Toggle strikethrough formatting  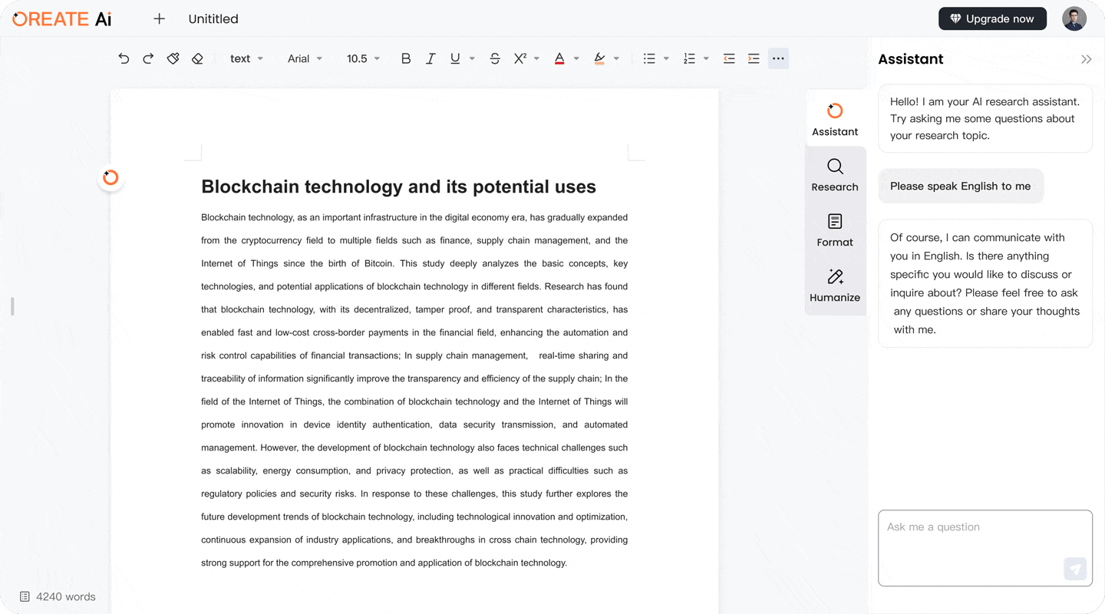[495, 58]
